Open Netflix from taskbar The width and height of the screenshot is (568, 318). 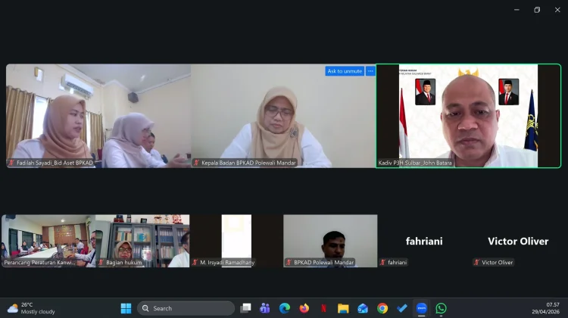tap(323, 308)
